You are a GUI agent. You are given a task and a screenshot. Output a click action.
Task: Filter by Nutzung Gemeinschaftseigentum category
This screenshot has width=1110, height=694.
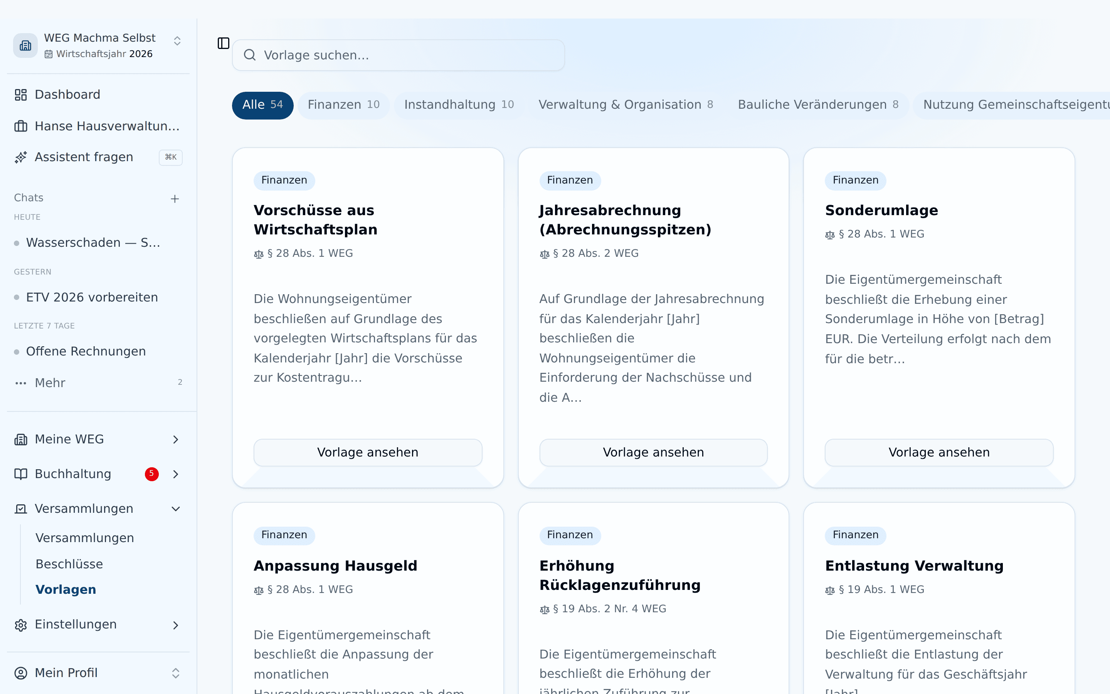1011,105
